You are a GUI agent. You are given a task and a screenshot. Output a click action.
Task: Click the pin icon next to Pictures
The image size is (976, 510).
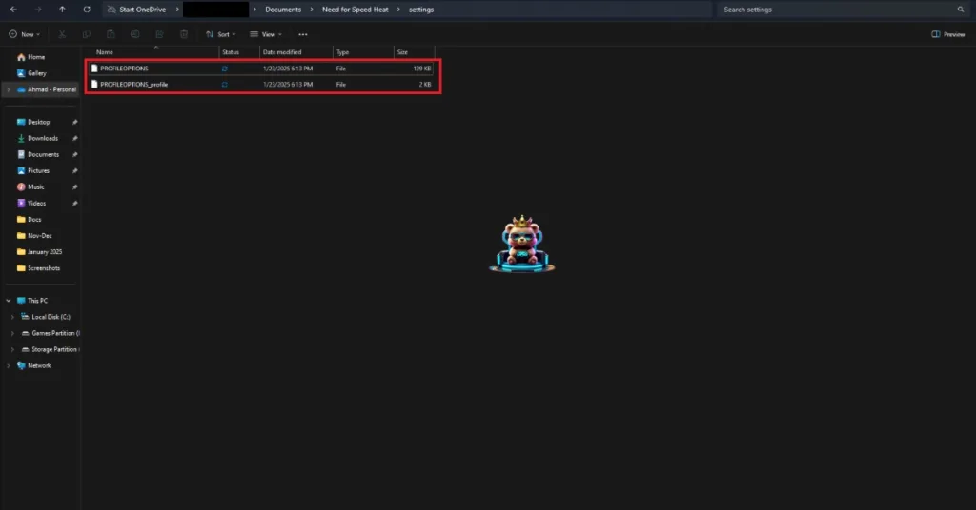(74, 170)
